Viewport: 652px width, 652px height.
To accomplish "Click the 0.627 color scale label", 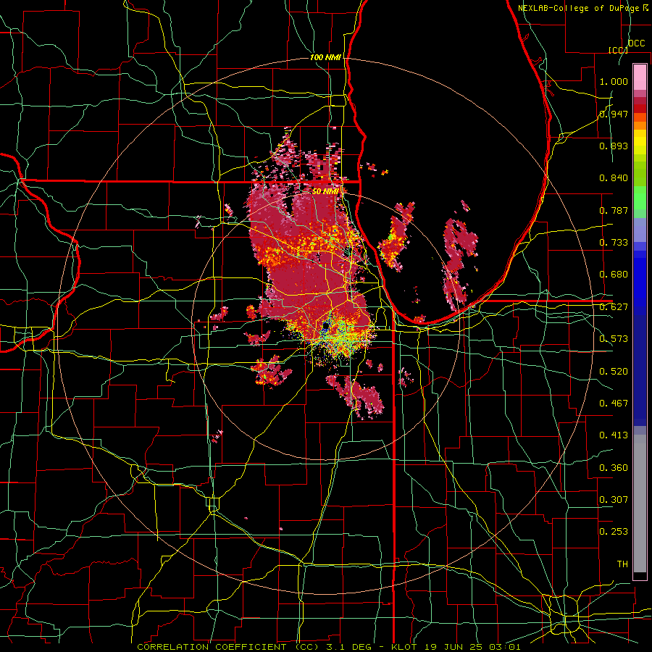I will point(614,307).
